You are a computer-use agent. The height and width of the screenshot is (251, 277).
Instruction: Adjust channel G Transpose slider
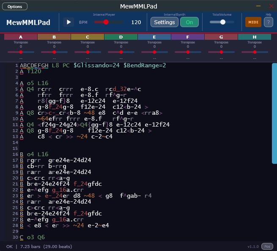221,52
